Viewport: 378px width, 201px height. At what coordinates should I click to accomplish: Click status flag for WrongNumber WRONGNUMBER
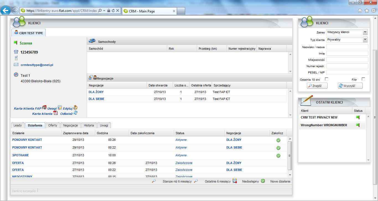[x=358, y=125]
